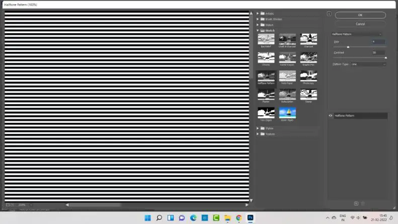This screenshot has width=398, height=224.
Task: Click the Contrast slider track
Action: 359,57
